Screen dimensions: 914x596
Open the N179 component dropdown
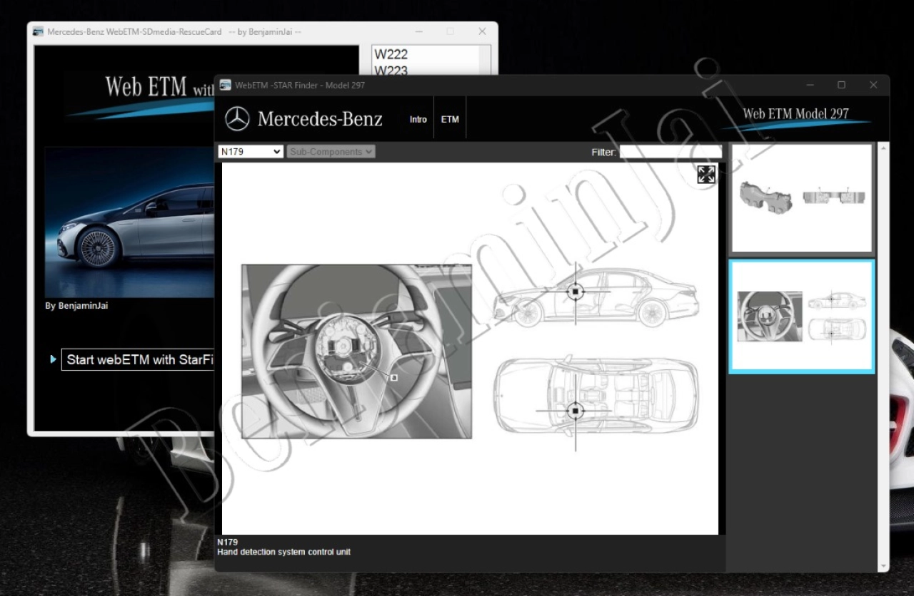pyautogui.click(x=251, y=152)
